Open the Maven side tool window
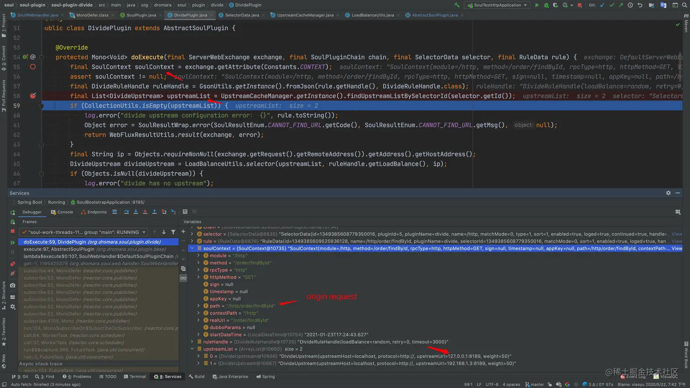Viewport: 690px width, 388px height. pyautogui.click(x=686, y=23)
